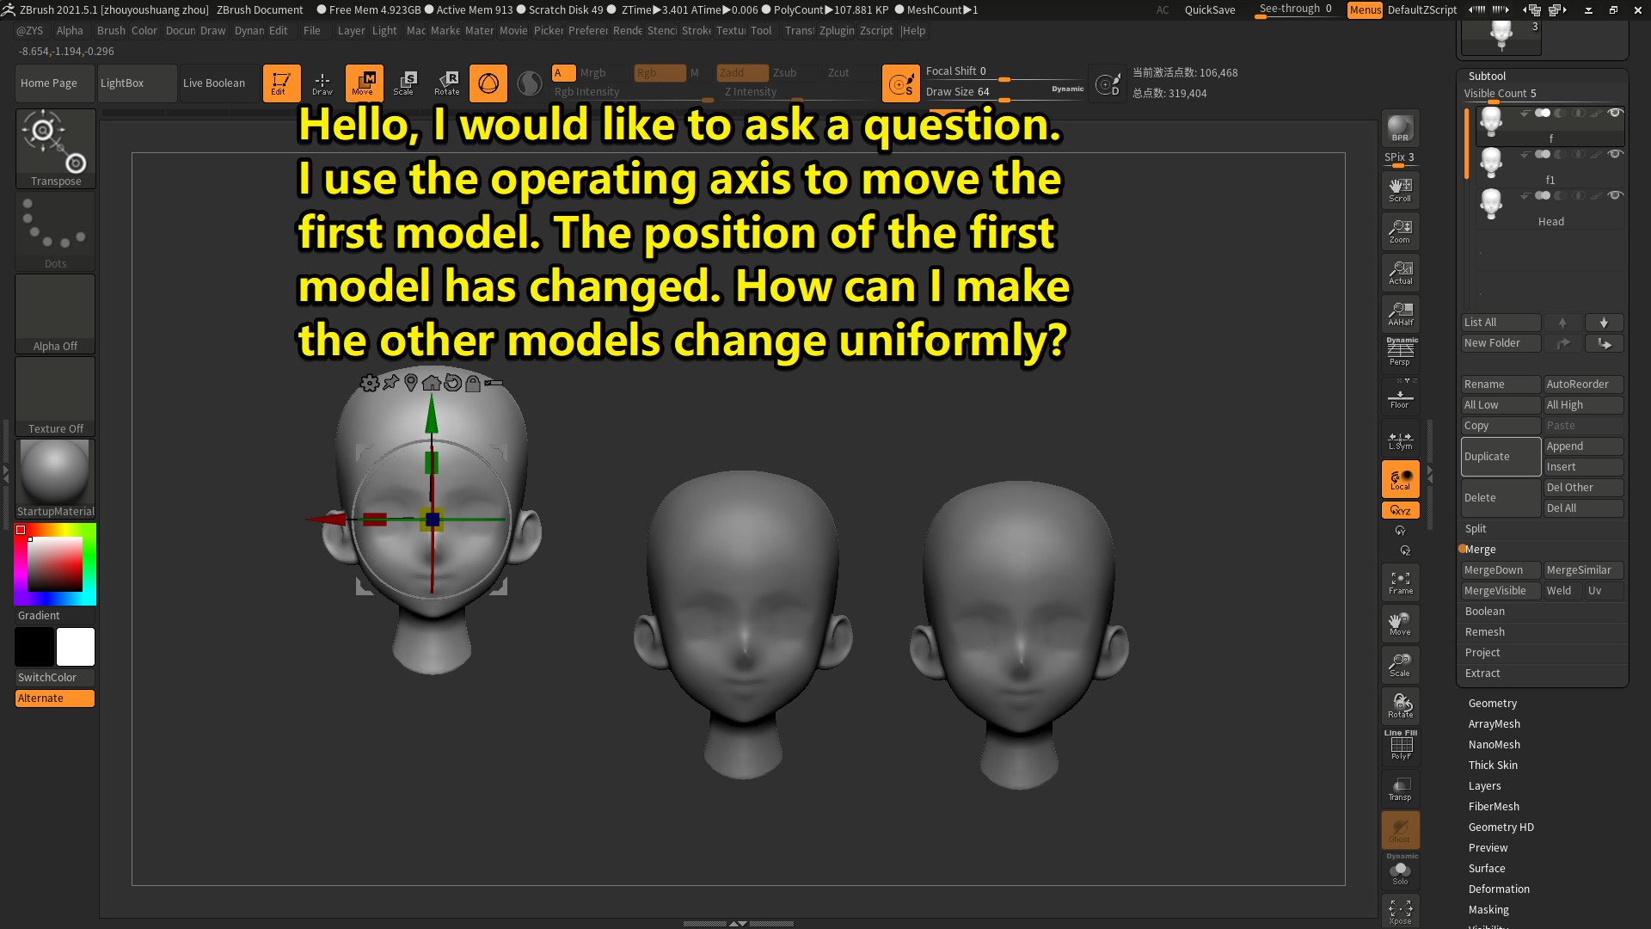Select the Scale transform tool in top toolbar
Screen dimensions: 1651x929
tap(404, 83)
